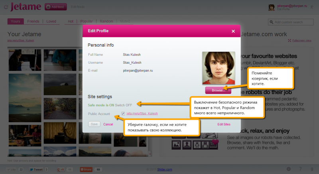Image resolution: width=319 pixels, height=174 pixels.
Task: Open the Popular tab
Action: coord(87,22)
